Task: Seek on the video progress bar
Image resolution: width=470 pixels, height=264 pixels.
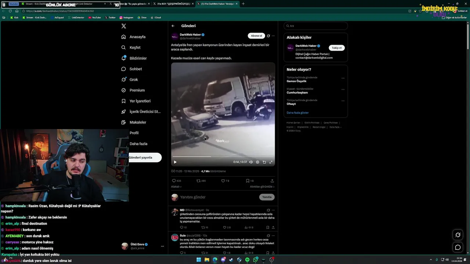Action: point(223,157)
